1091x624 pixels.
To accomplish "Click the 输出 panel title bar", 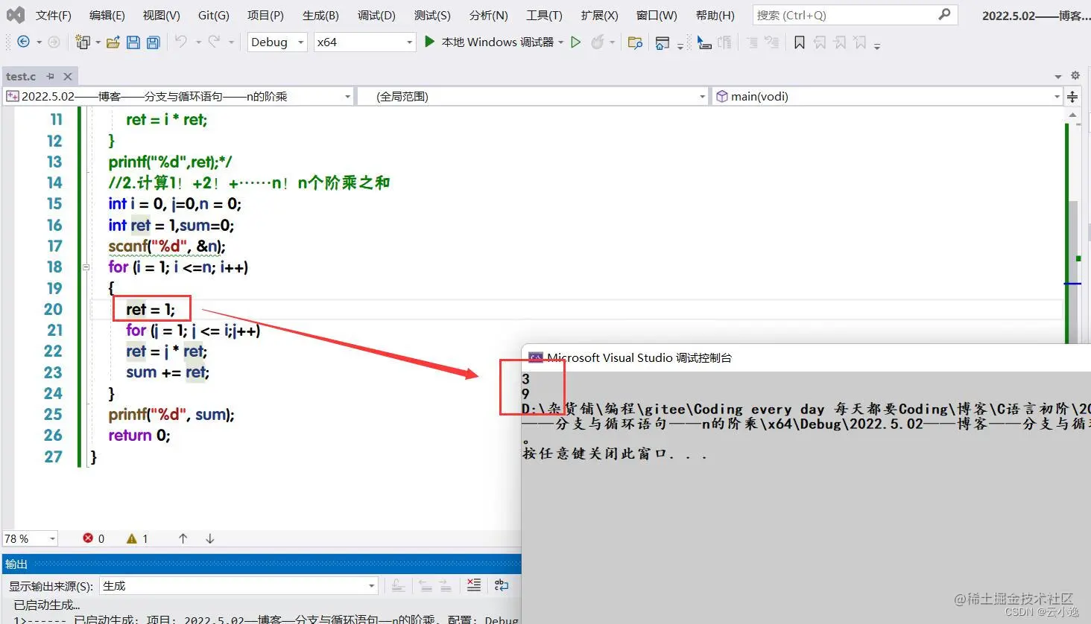I will [261, 564].
